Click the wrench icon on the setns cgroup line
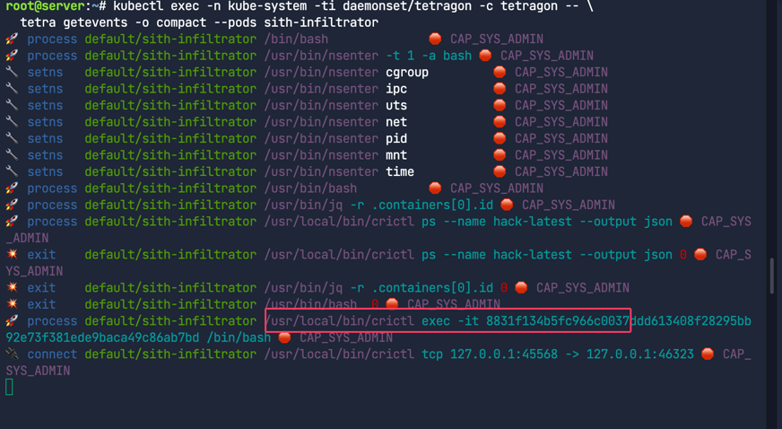Screen dimensions: 782x429 click(12, 72)
